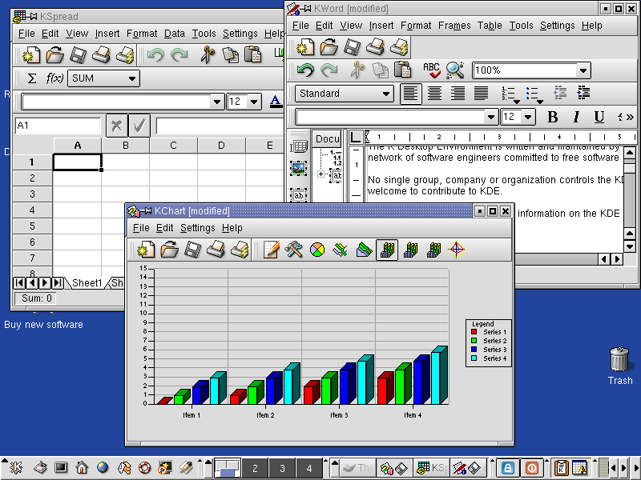Click Open folder icon in KChart toolbar
641x480 pixels.
click(x=169, y=250)
